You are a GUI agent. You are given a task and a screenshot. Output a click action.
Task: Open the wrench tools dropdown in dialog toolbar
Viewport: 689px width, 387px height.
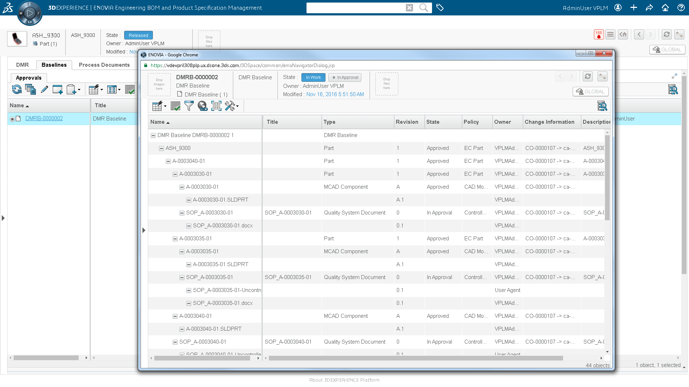click(231, 106)
